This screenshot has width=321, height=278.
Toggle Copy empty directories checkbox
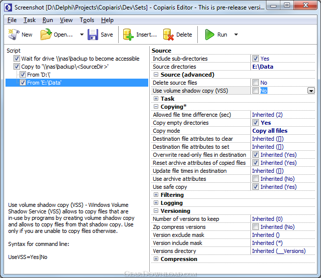point(255,123)
